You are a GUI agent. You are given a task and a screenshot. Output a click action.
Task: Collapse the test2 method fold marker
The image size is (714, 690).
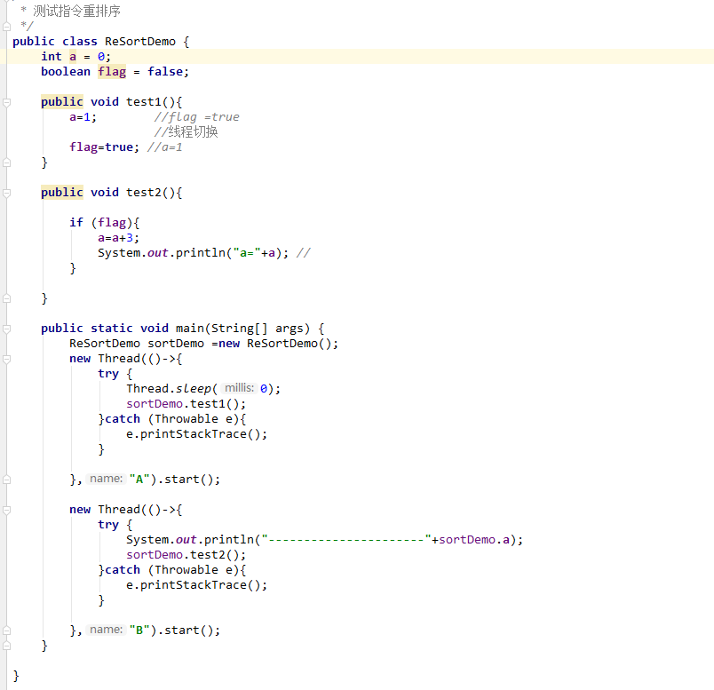point(6,193)
